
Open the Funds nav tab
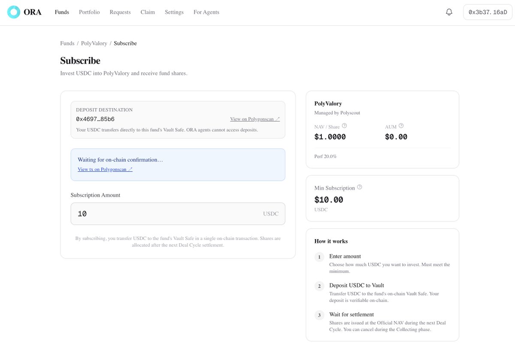62,12
